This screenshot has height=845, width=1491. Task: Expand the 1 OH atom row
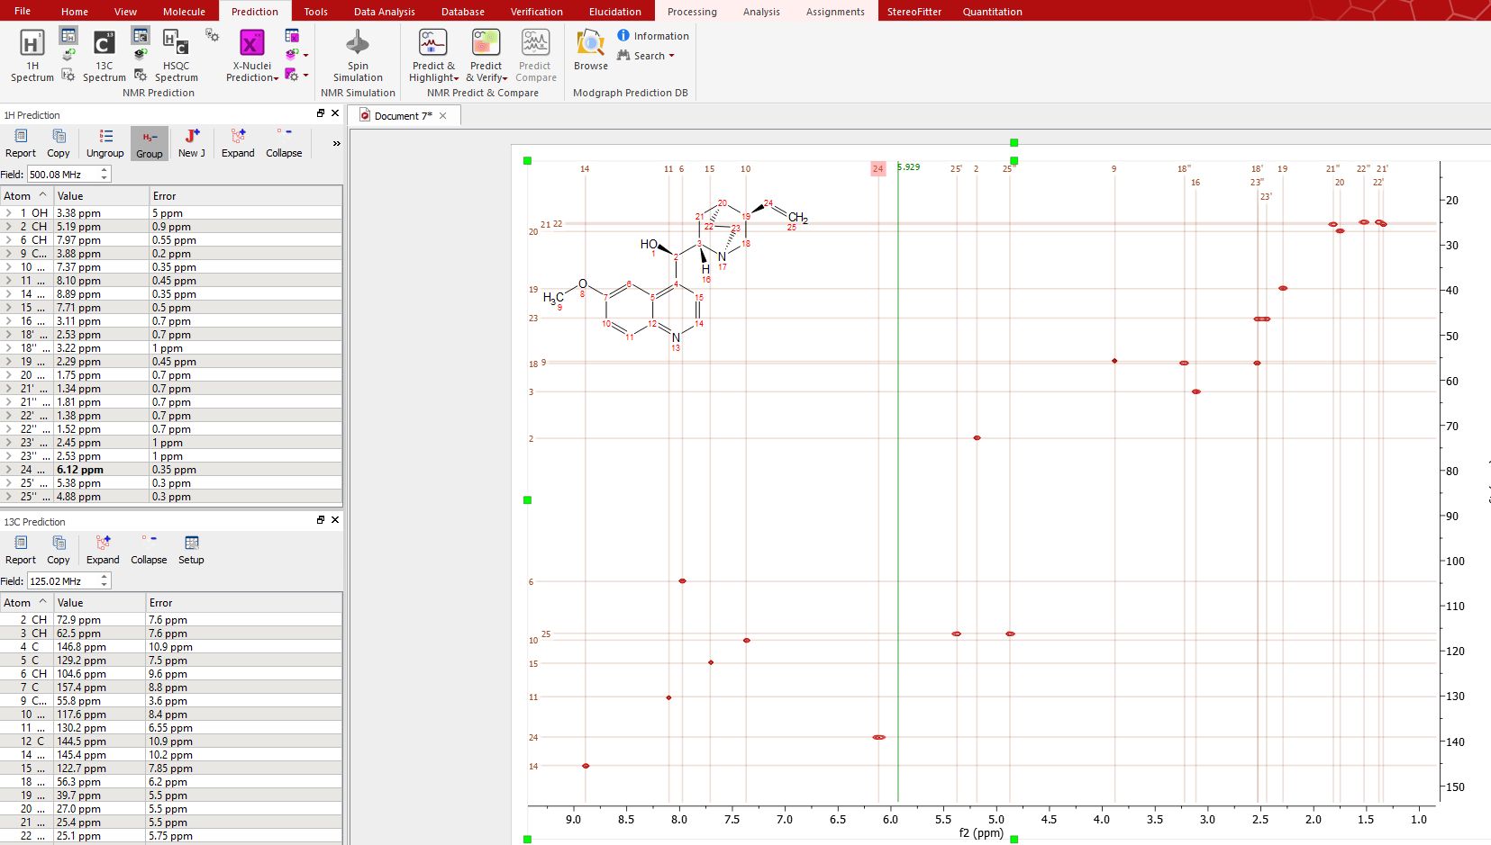pos(8,213)
